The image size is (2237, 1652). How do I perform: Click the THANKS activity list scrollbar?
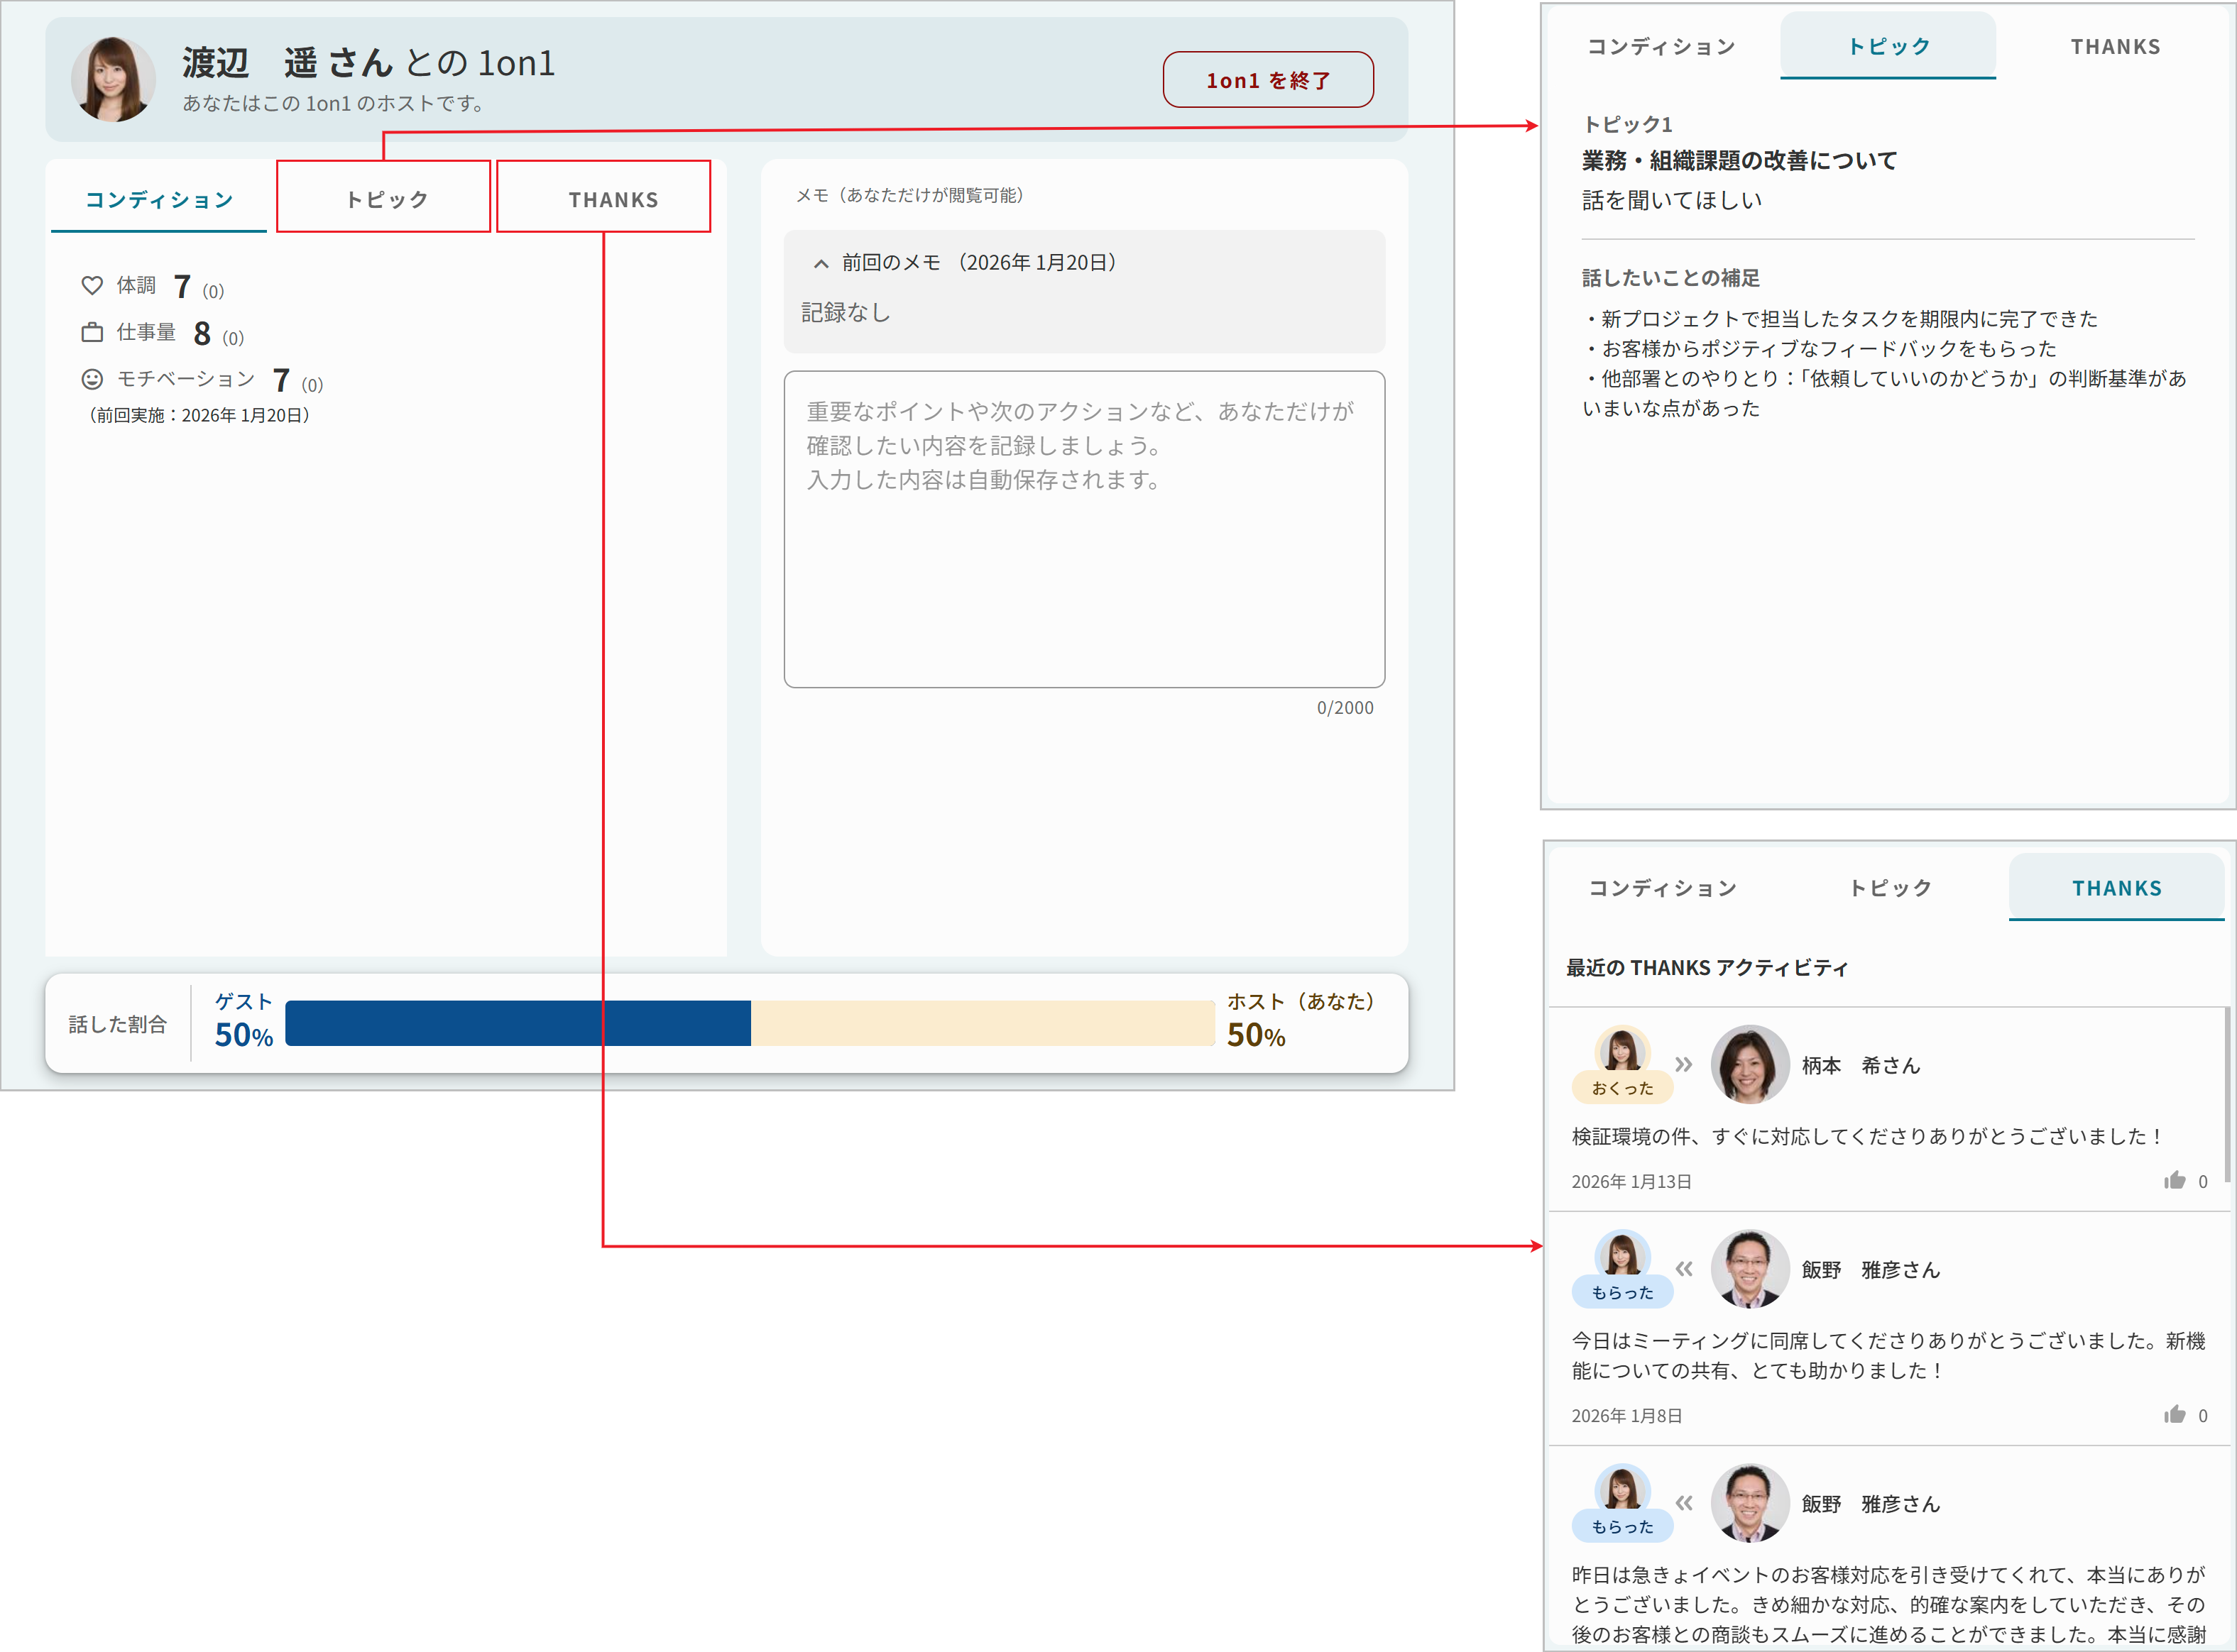pos(2227,1095)
